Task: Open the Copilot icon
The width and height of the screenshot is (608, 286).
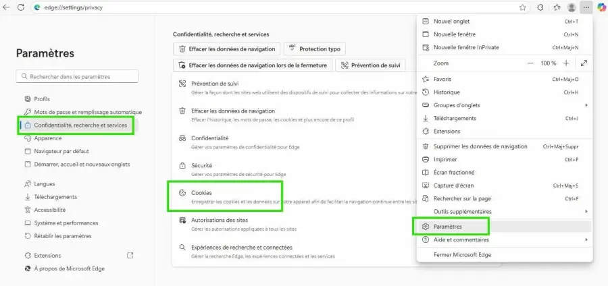Action: tap(601, 7)
